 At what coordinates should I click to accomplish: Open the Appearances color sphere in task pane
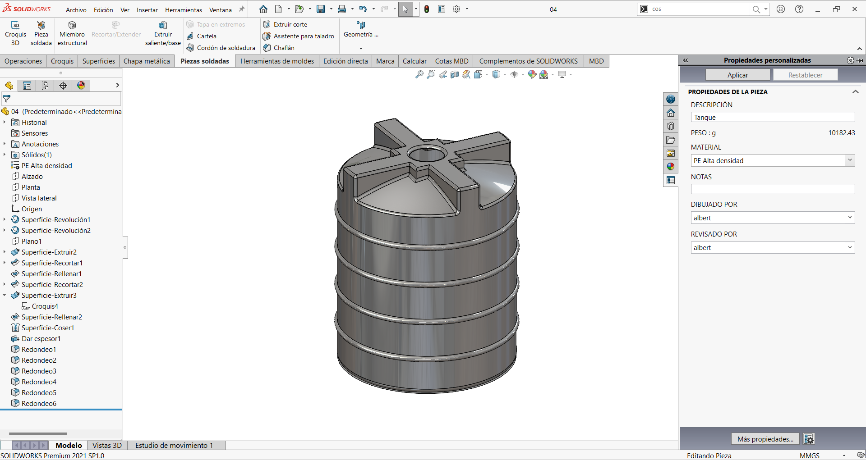tap(671, 167)
